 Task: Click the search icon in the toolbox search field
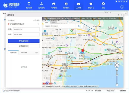[x=126, y=13]
